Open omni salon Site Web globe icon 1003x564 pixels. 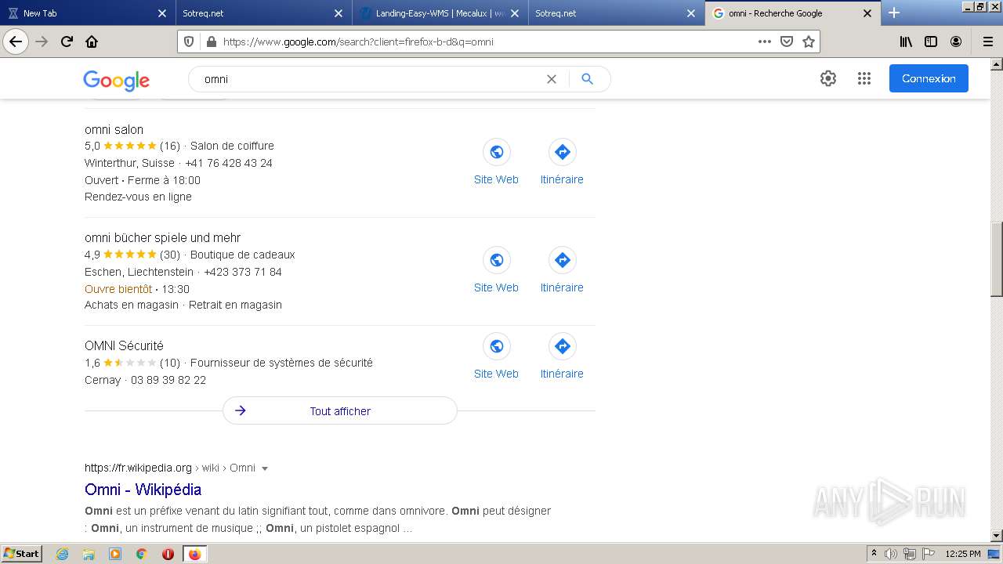click(x=496, y=152)
